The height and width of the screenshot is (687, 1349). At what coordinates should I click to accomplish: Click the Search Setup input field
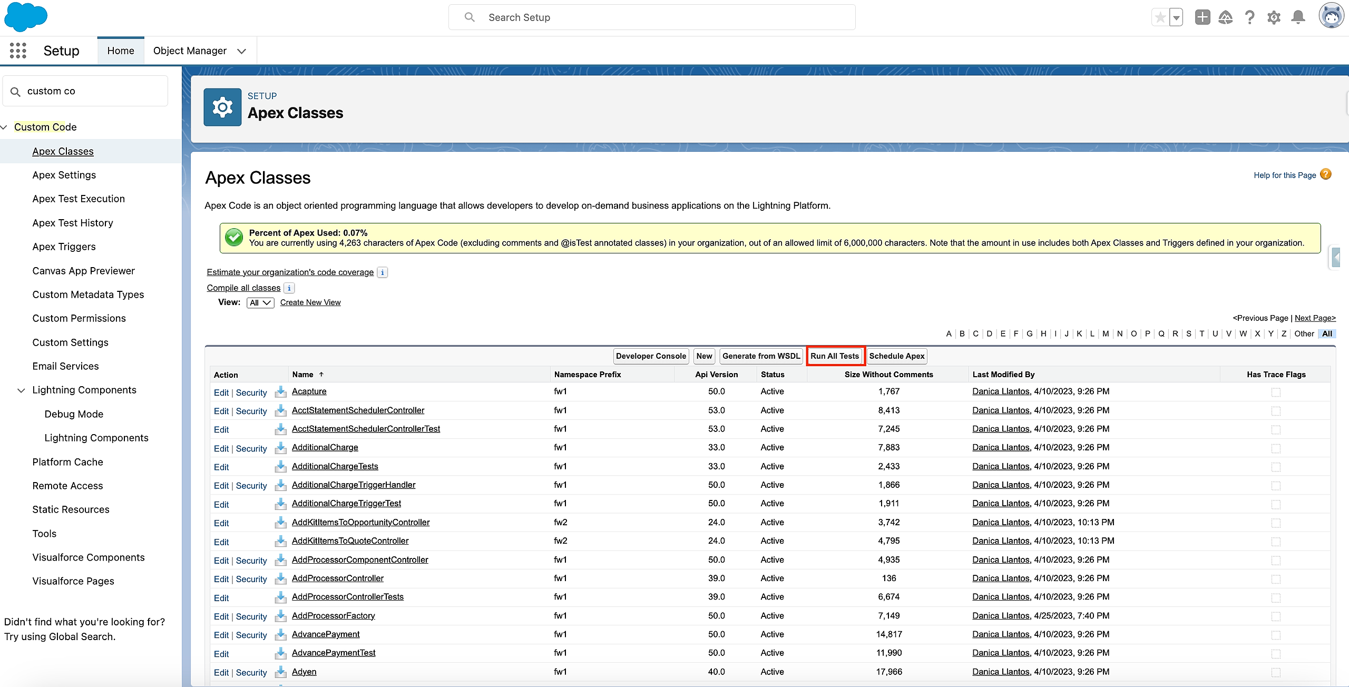coord(651,17)
